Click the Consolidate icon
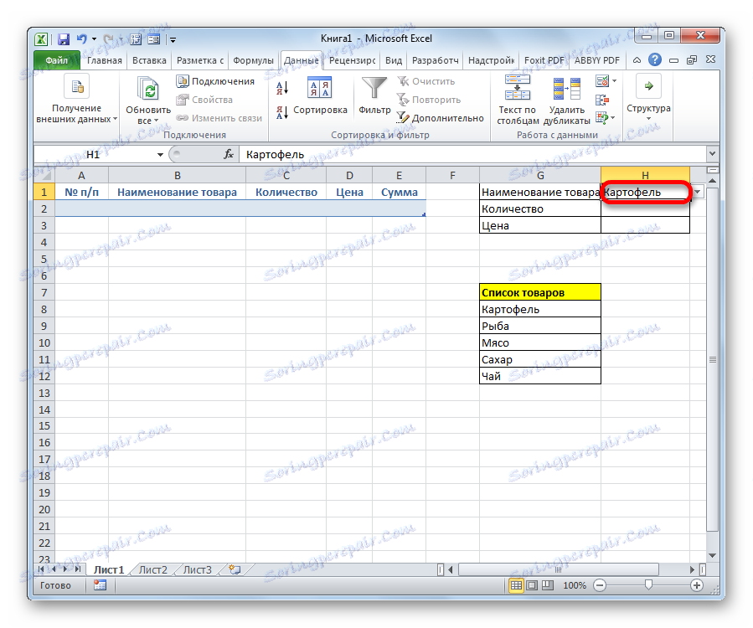Image resolution: width=753 pixels, height=628 pixels. tap(602, 100)
